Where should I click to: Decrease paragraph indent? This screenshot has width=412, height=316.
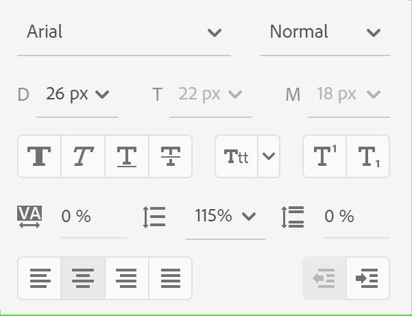click(x=325, y=278)
